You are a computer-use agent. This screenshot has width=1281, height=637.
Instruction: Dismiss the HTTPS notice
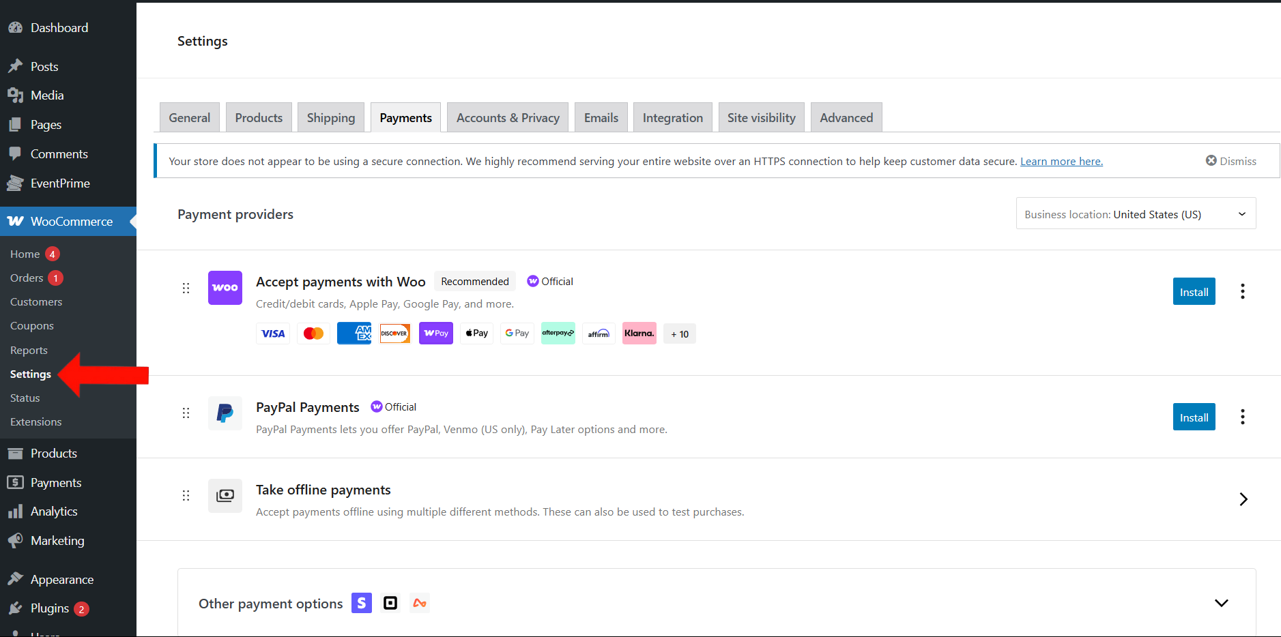pos(1230,161)
